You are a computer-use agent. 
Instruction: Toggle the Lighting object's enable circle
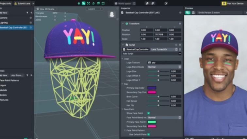coord(31,23)
